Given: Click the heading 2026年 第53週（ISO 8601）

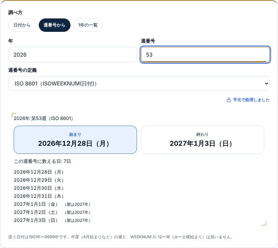Looking at the screenshot, I should point(44,118).
